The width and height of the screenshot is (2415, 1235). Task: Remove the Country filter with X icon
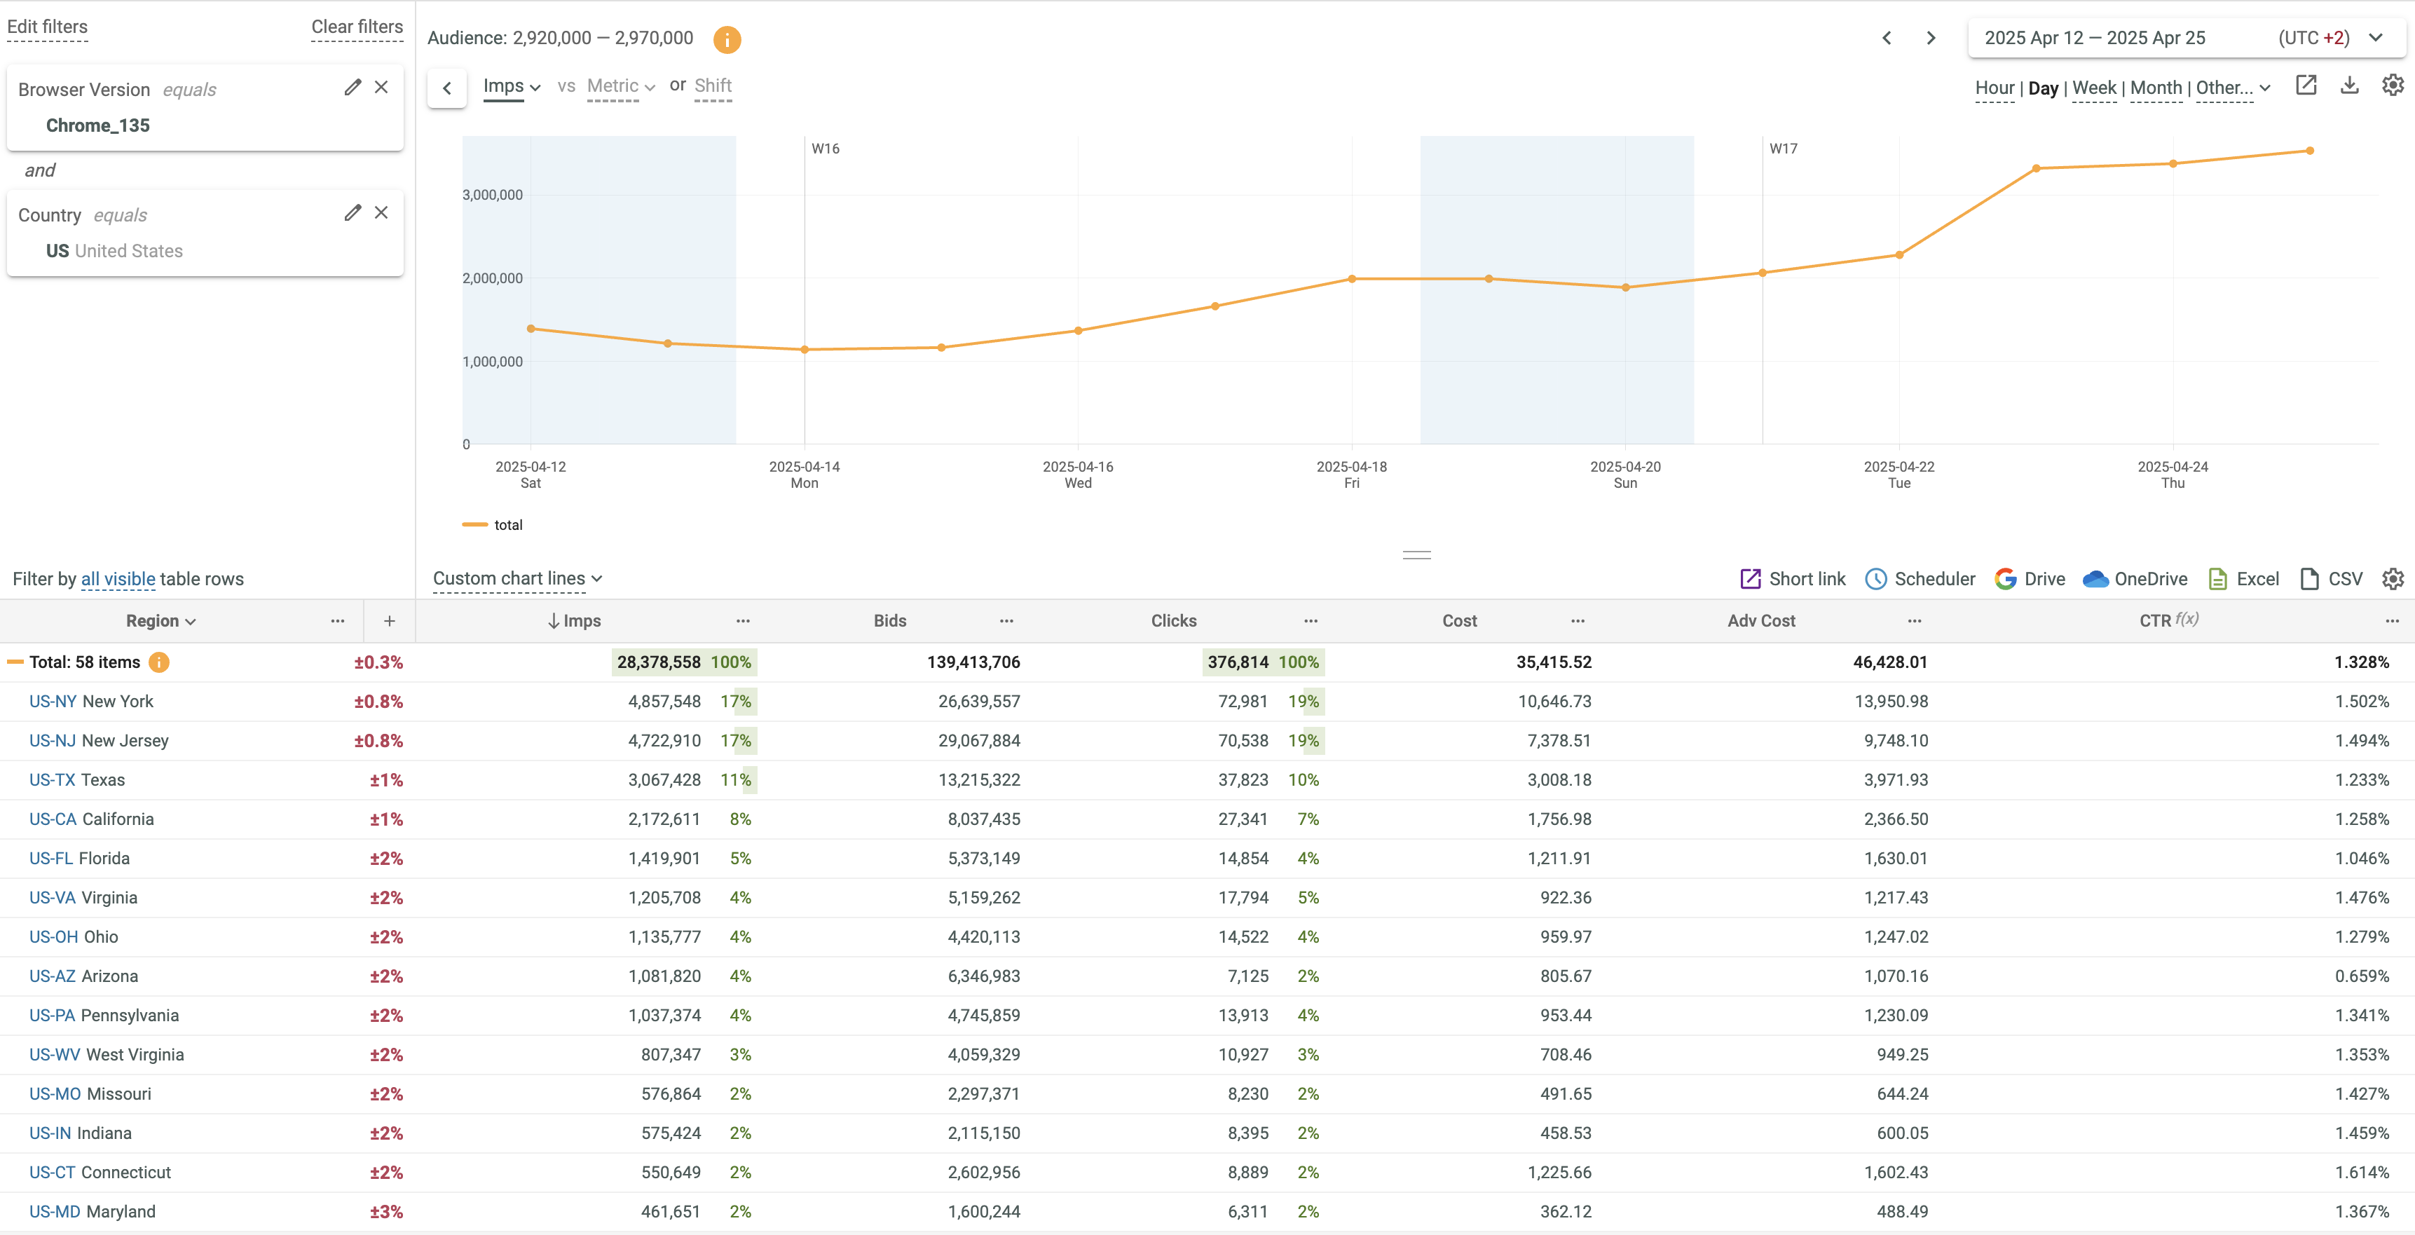pyautogui.click(x=381, y=213)
